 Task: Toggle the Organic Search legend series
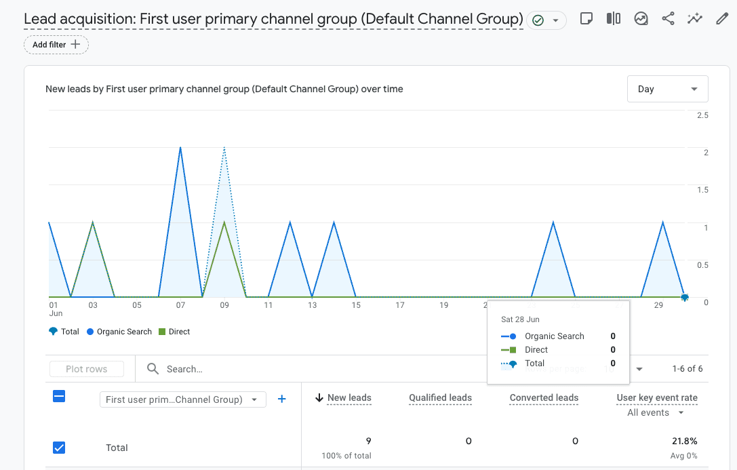pyautogui.click(x=119, y=332)
